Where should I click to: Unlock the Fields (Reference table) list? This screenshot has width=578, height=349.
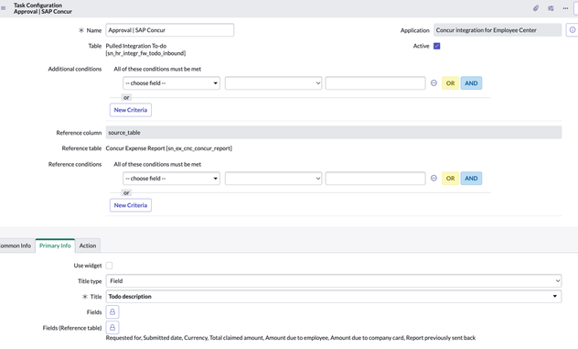(112, 328)
